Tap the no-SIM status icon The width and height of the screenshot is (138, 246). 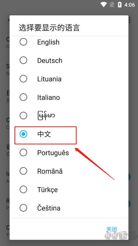(x=112, y=5)
